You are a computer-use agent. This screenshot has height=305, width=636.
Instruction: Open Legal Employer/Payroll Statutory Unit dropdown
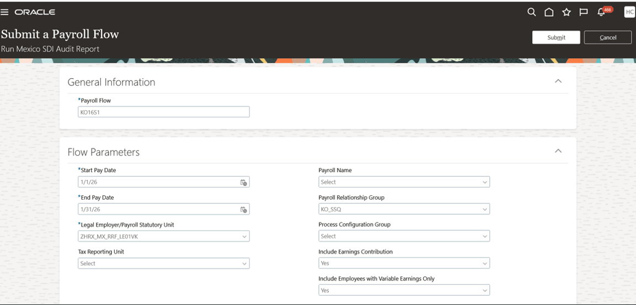(x=163, y=236)
